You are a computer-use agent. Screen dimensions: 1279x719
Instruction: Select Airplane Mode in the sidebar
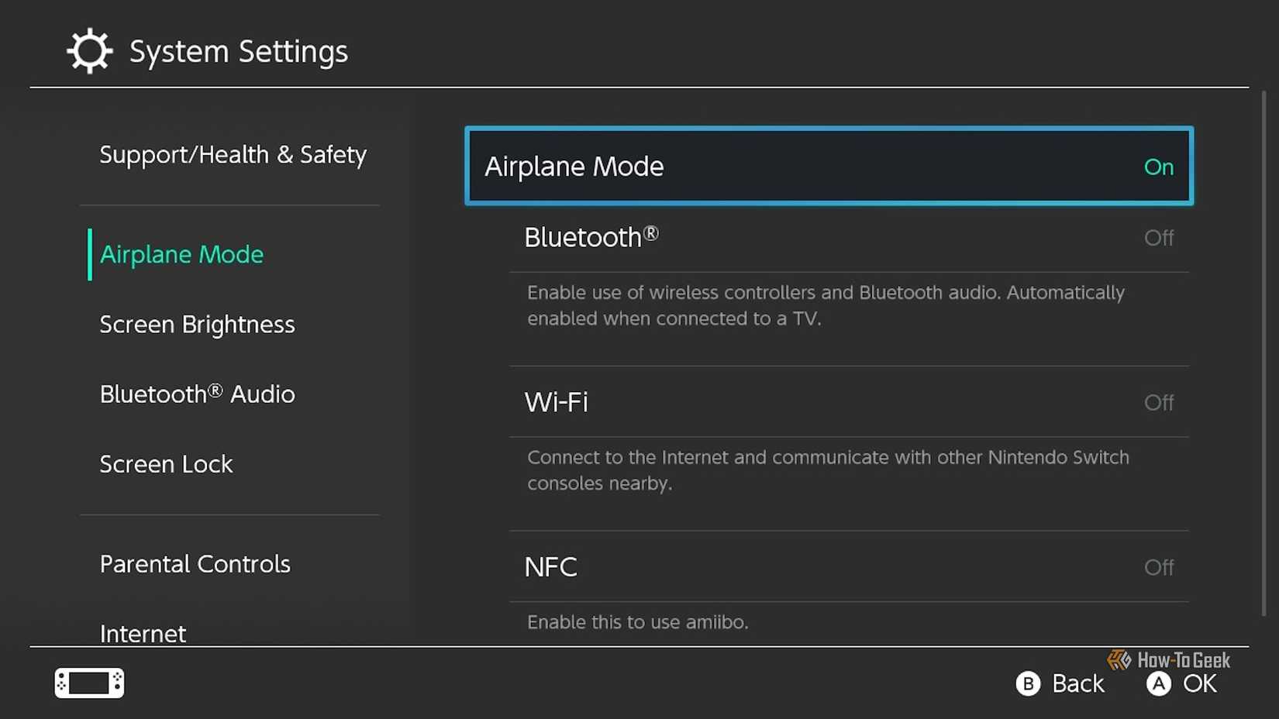click(181, 254)
